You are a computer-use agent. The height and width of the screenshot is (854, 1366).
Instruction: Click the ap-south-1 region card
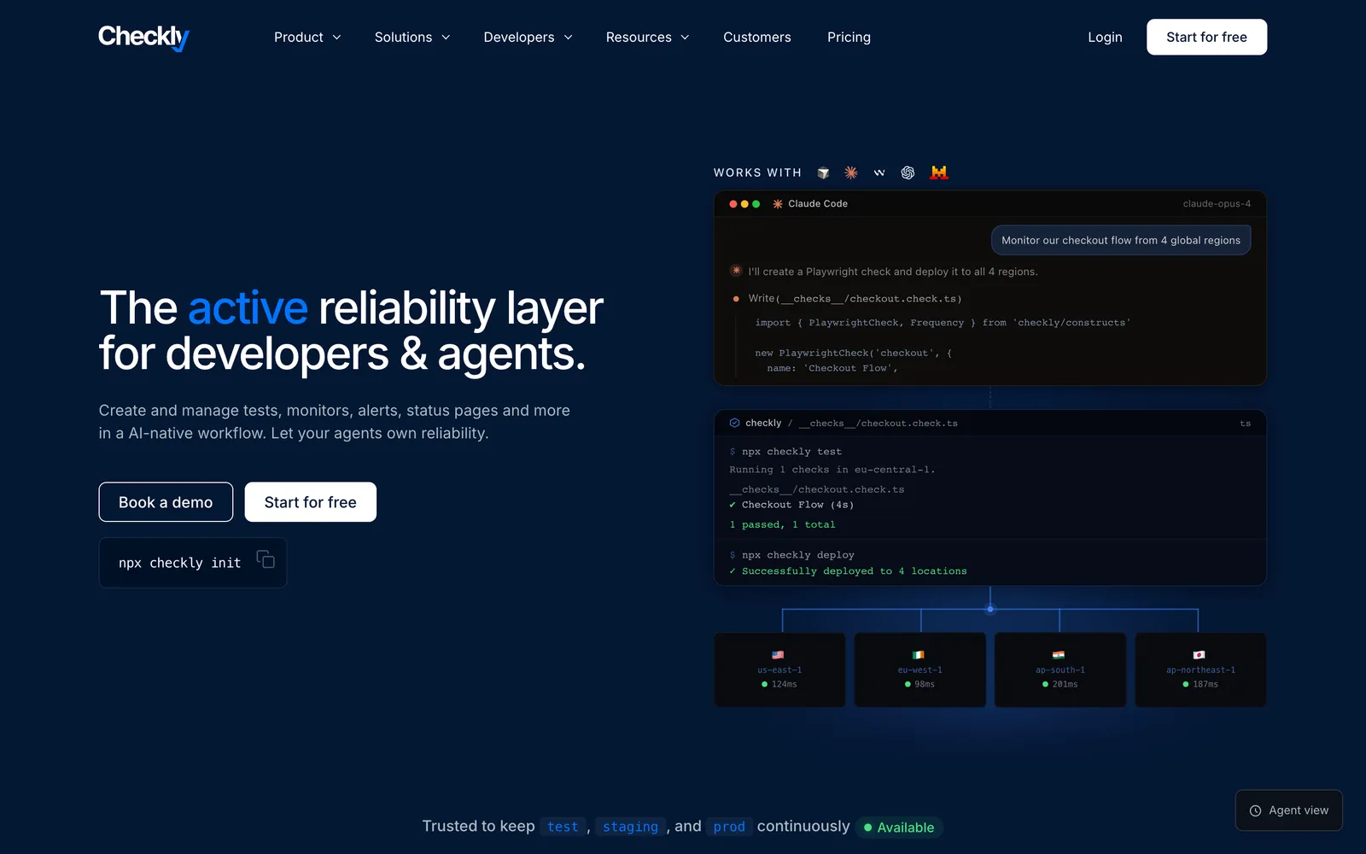click(1060, 670)
